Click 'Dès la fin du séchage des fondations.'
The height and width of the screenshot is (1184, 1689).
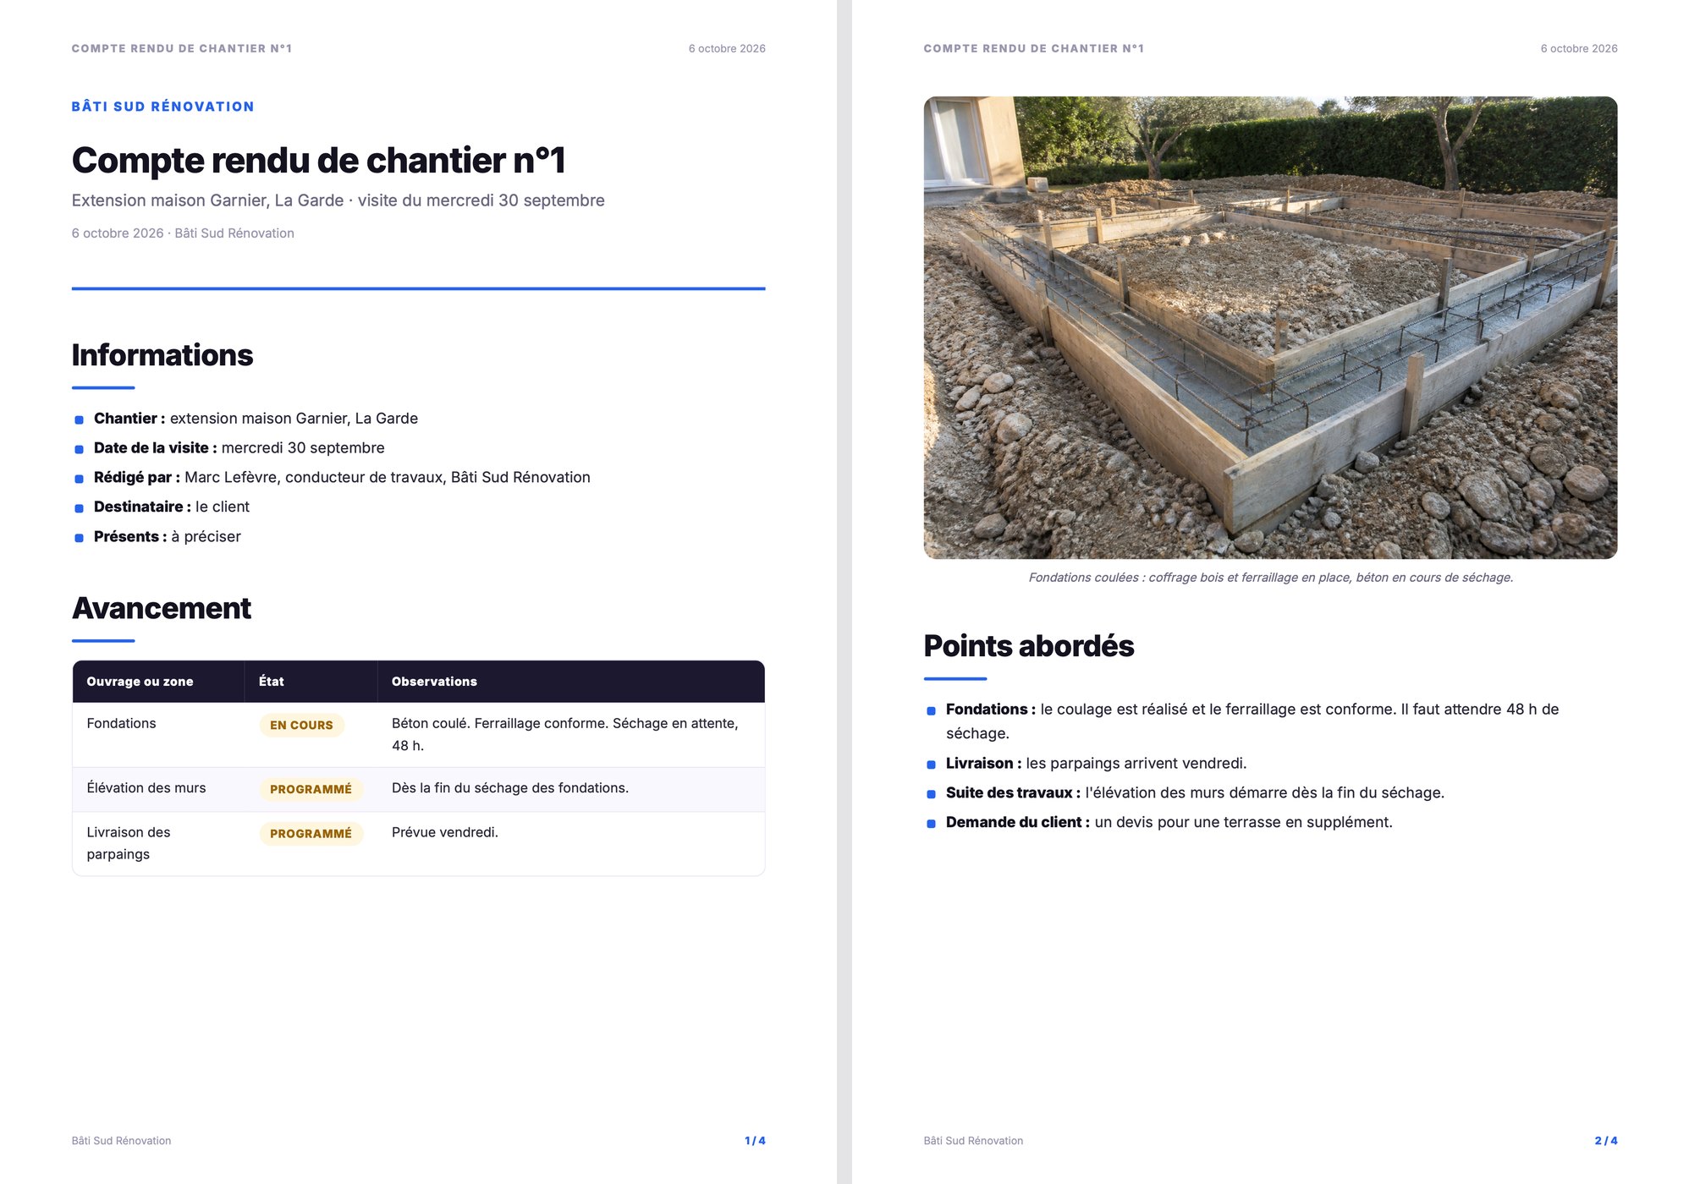pos(509,787)
